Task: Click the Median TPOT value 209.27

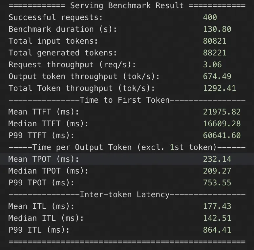Action: click(217, 171)
